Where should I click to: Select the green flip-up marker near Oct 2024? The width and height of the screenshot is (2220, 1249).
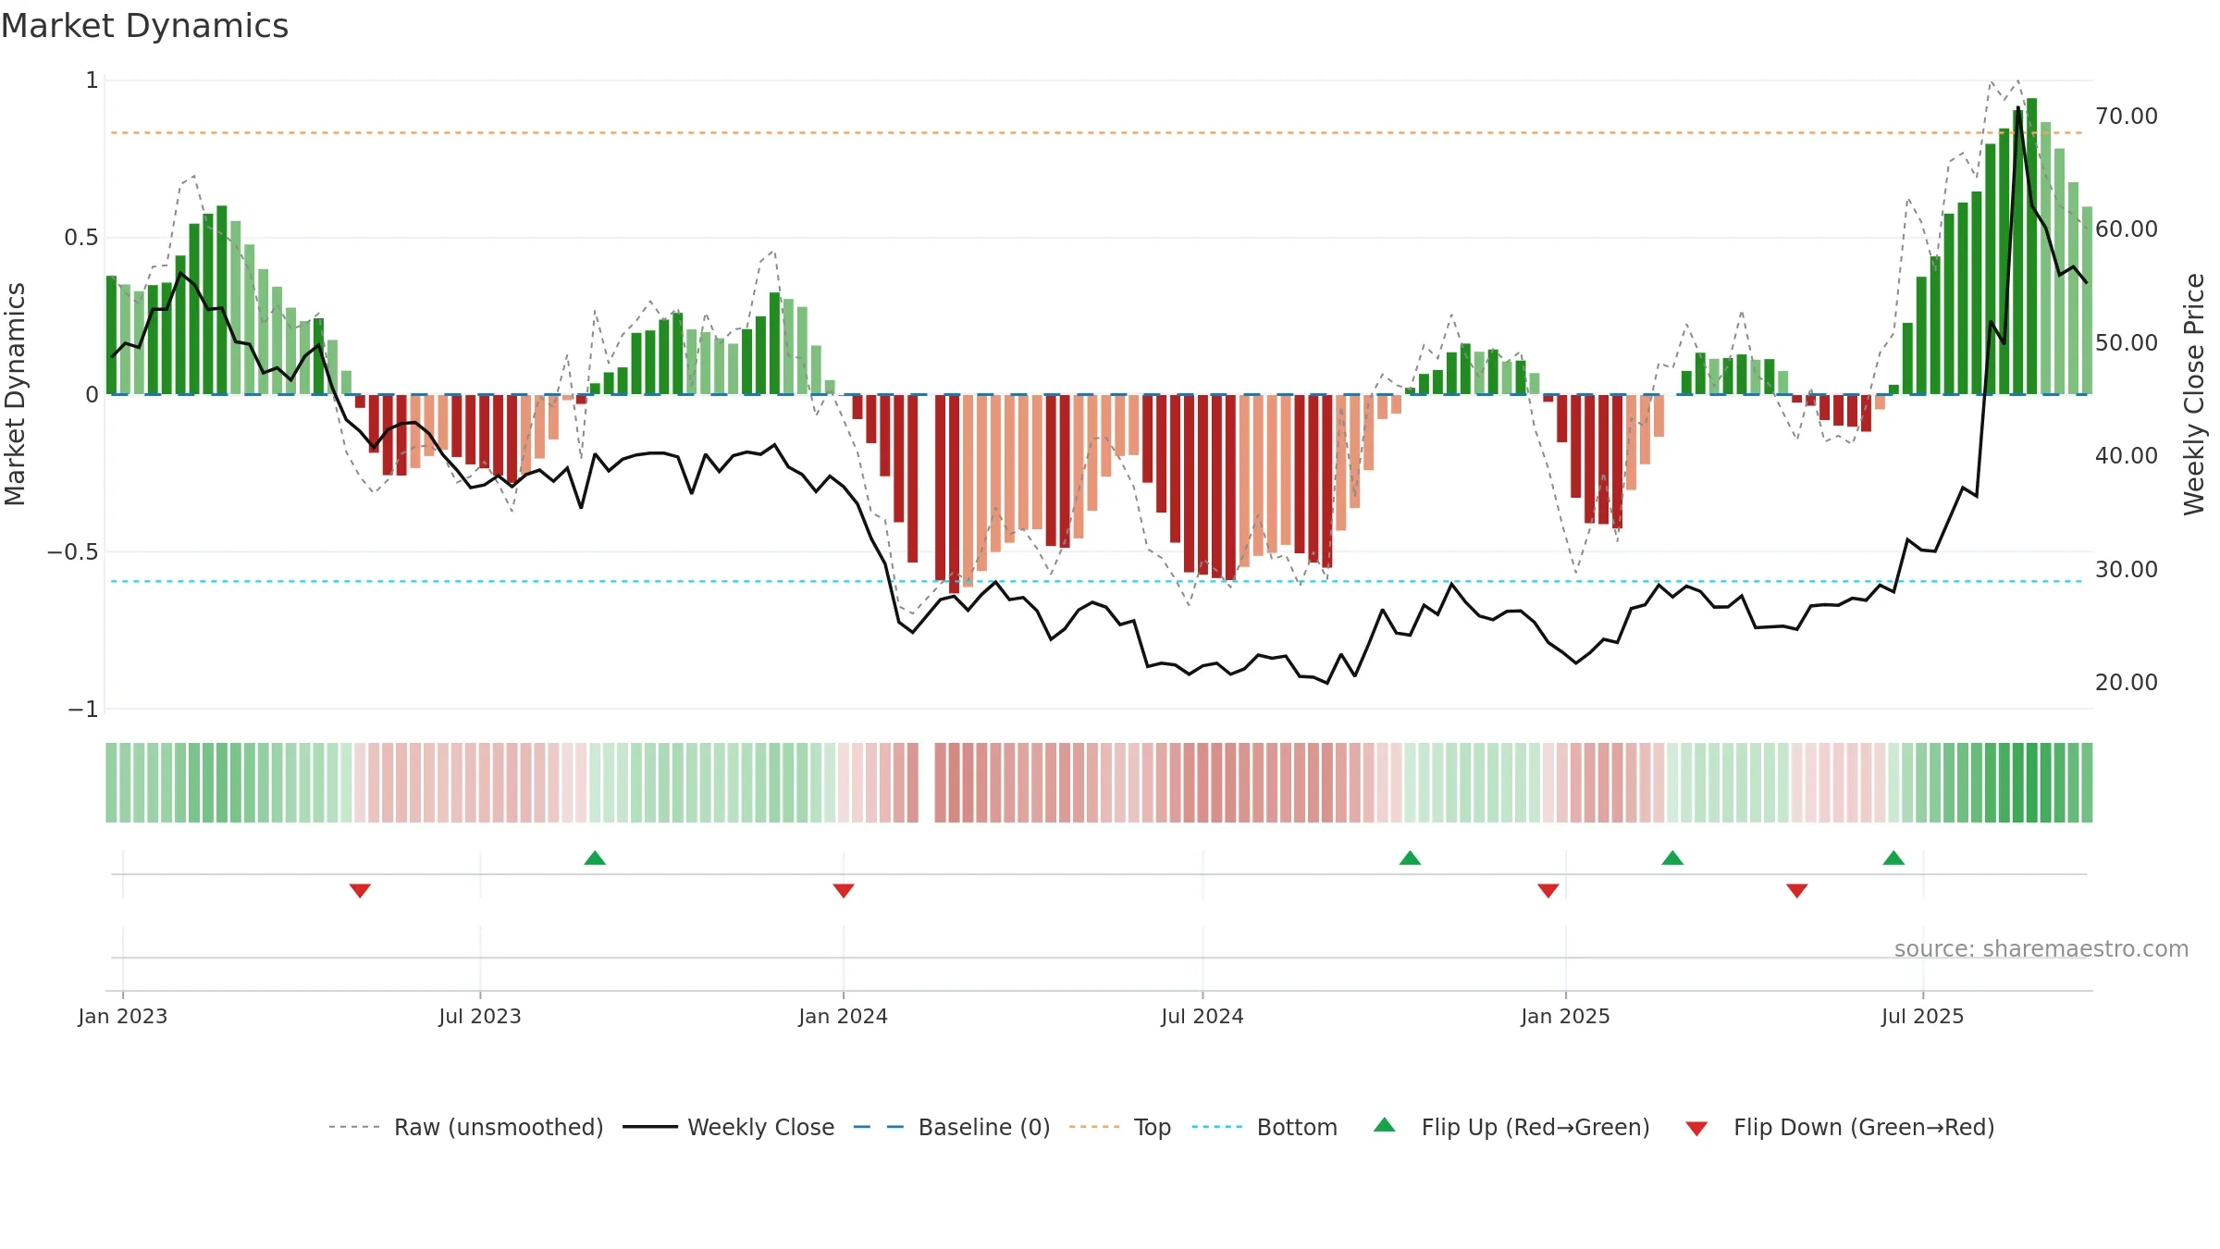(x=1410, y=859)
